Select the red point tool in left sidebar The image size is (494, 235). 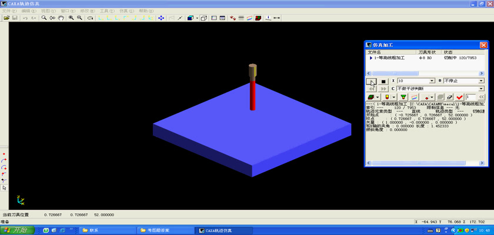[4, 154]
